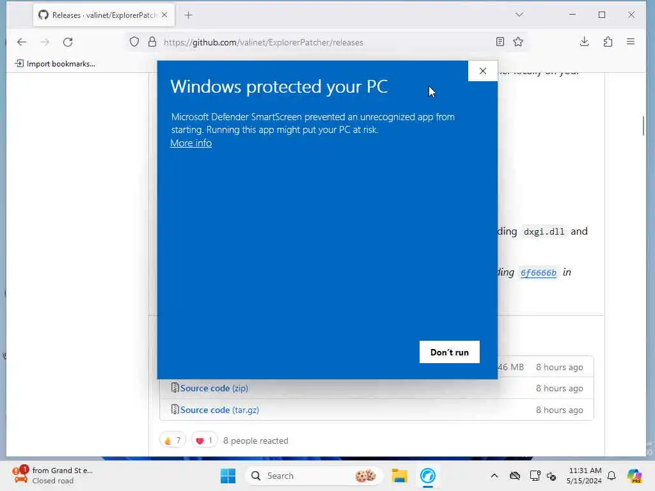The image size is (655, 491).
Task: Close the Windows protected your PC dialog
Action: click(x=483, y=71)
